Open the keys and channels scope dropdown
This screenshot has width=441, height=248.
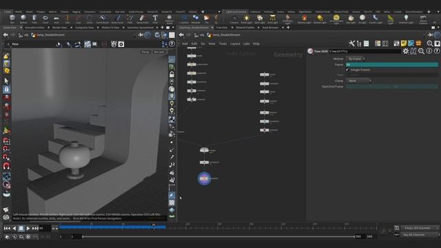[420, 228]
